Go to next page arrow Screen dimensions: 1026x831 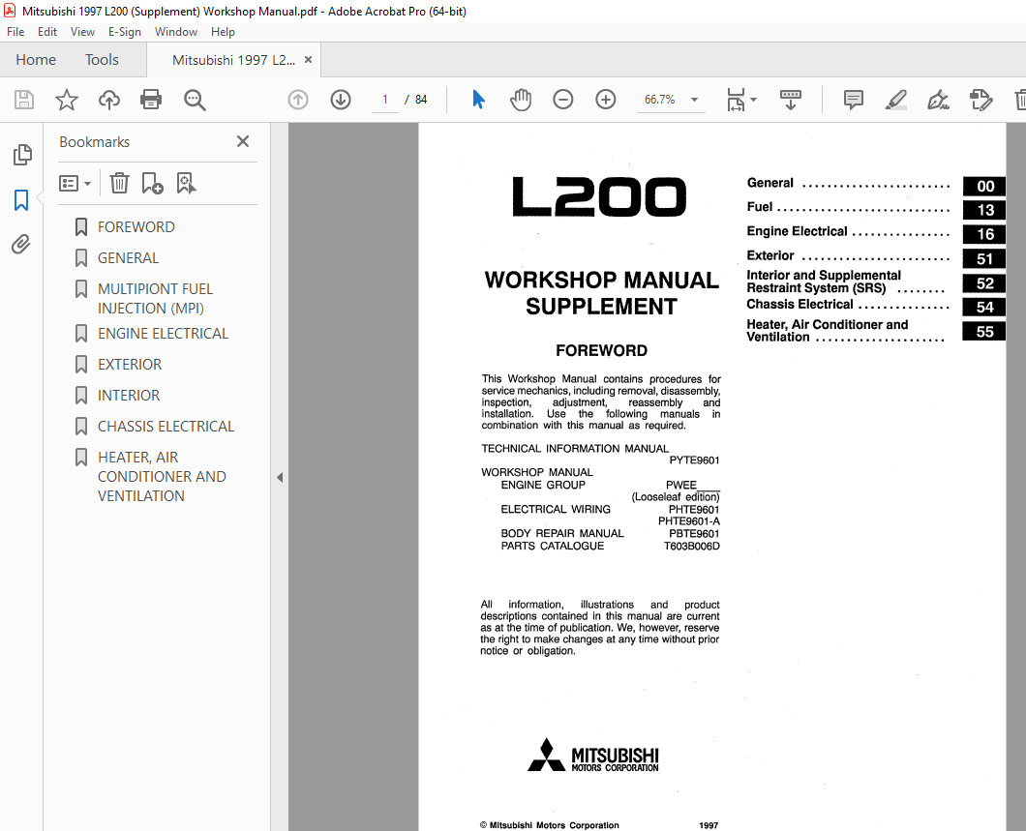coord(341,100)
